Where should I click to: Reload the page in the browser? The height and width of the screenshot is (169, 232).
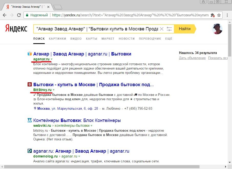(19, 15)
